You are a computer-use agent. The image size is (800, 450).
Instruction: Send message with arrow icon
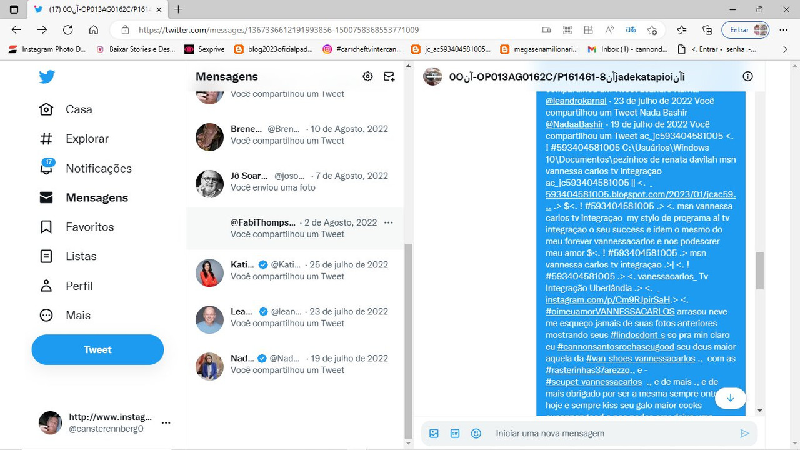(744, 433)
